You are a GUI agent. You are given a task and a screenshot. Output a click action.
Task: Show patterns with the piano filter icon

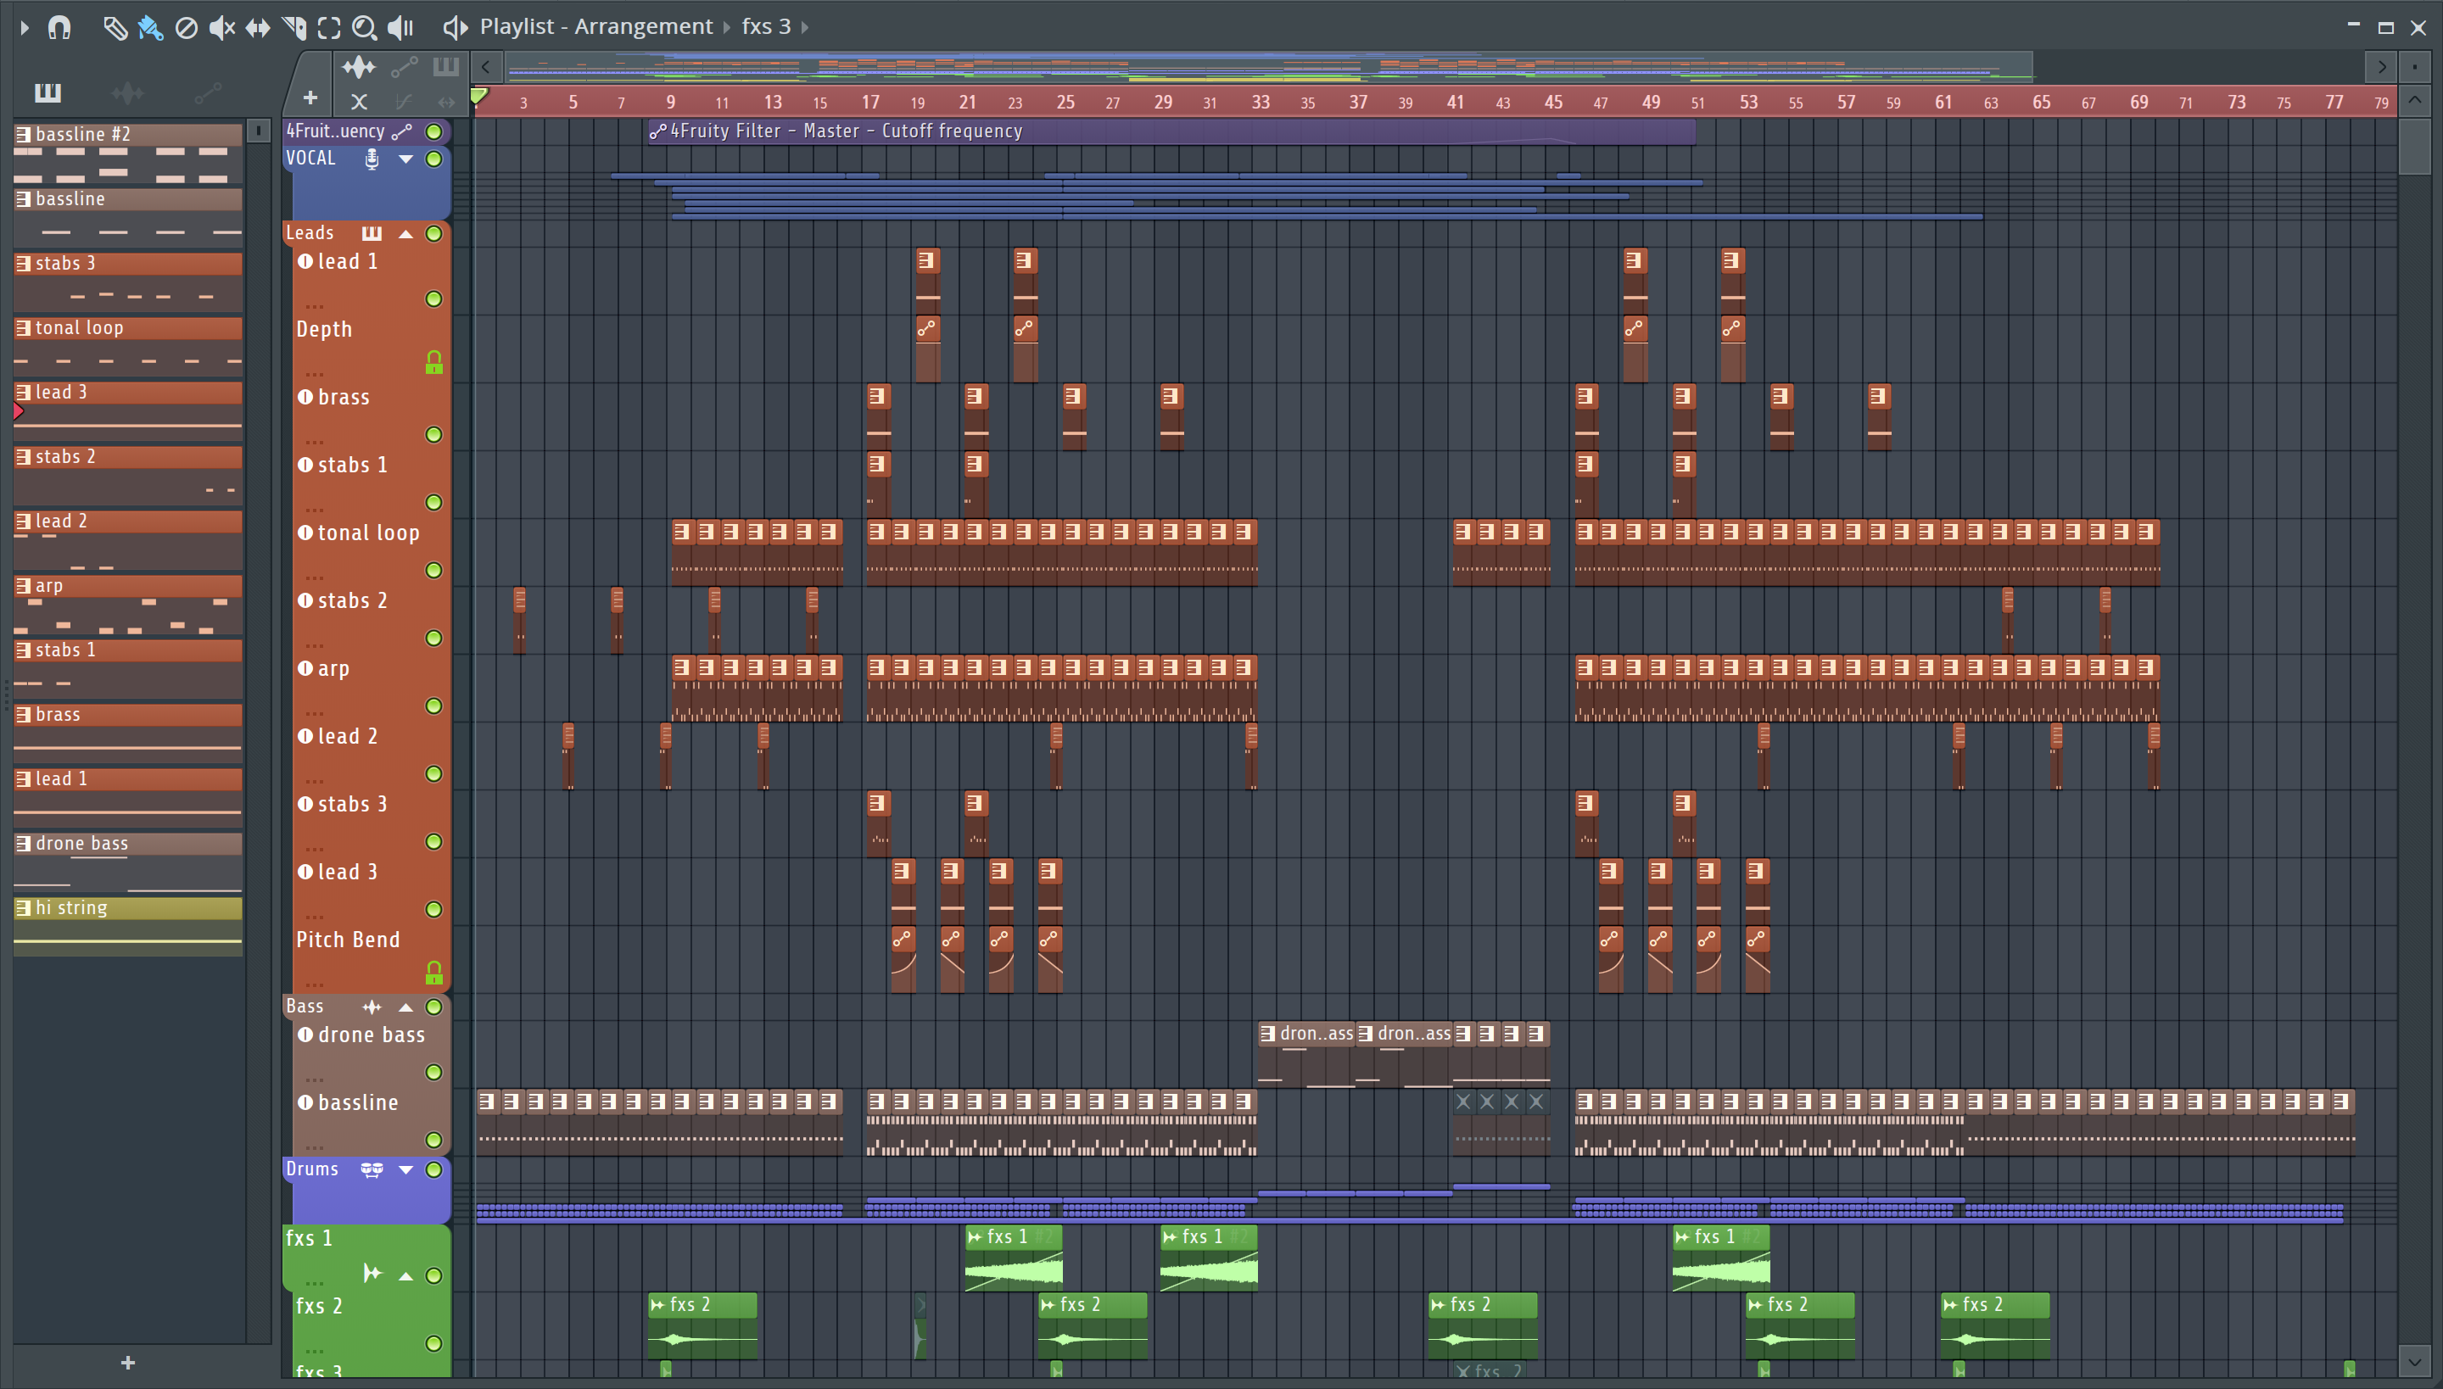point(48,92)
